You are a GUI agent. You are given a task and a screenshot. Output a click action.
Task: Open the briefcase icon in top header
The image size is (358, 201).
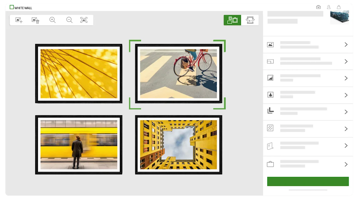(318, 7)
